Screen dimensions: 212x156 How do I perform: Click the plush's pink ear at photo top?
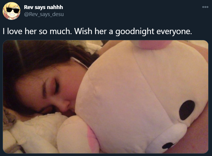pyautogui.click(x=152, y=44)
